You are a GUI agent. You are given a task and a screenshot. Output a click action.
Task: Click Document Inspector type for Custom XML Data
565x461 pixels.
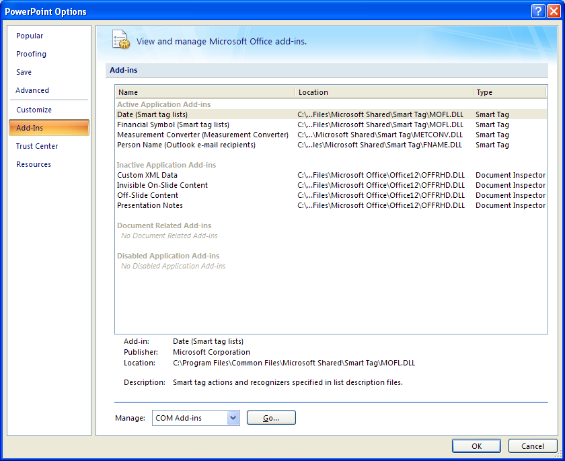coord(511,175)
